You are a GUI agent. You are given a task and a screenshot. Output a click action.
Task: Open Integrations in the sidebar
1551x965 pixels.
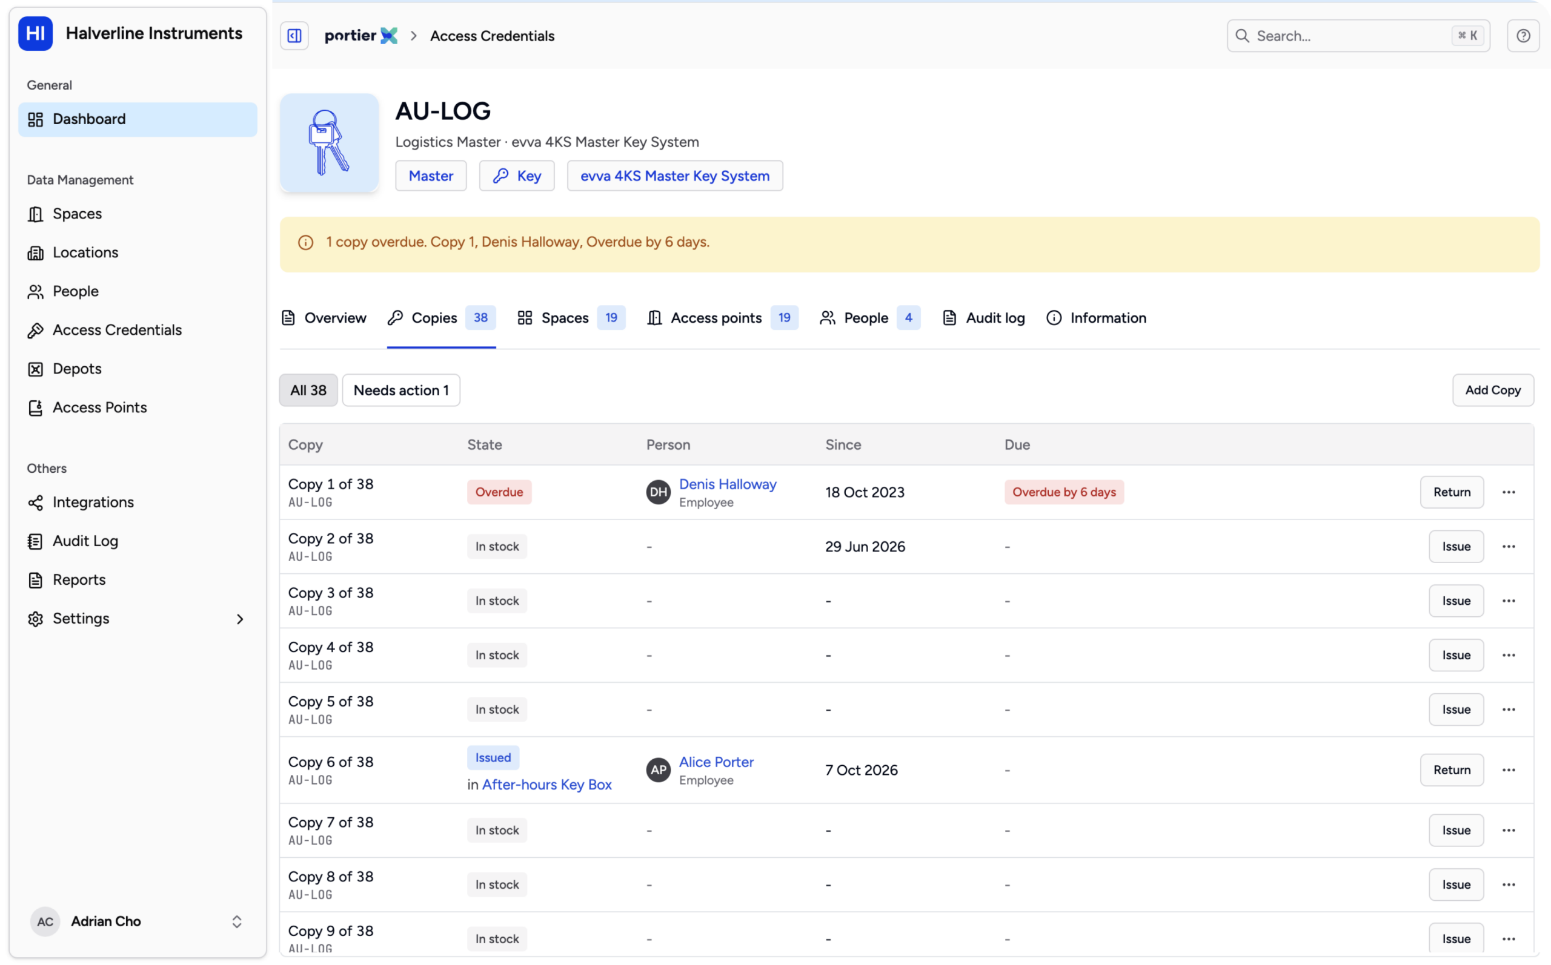138,502
